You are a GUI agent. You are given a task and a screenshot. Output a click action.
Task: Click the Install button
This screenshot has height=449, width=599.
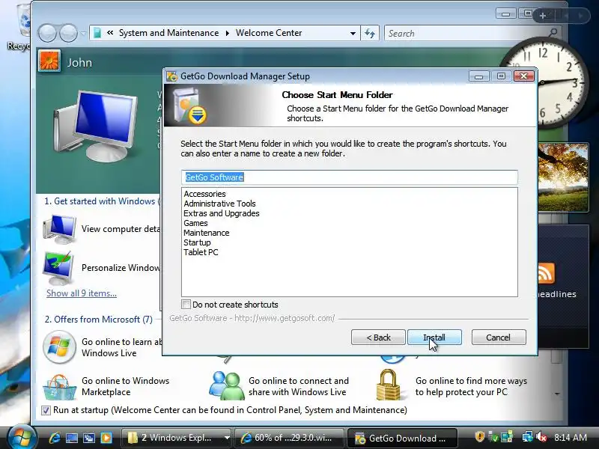pyautogui.click(x=434, y=337)
